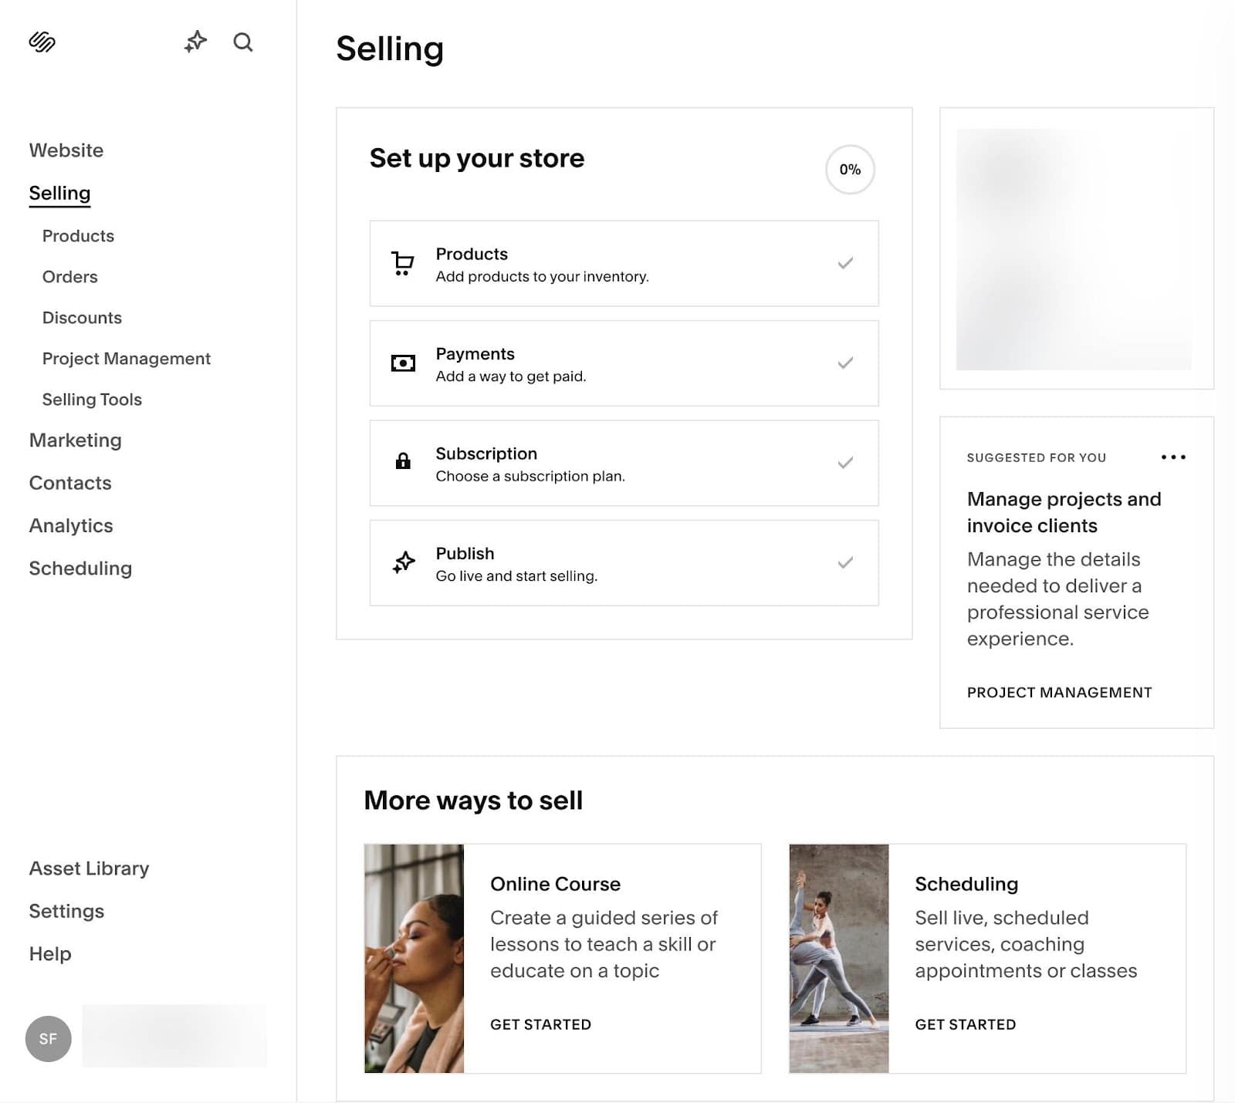This screenshot has width=1235, height=1103.
Task: Open search with the magnifier icon
Action: click(243, 42)
